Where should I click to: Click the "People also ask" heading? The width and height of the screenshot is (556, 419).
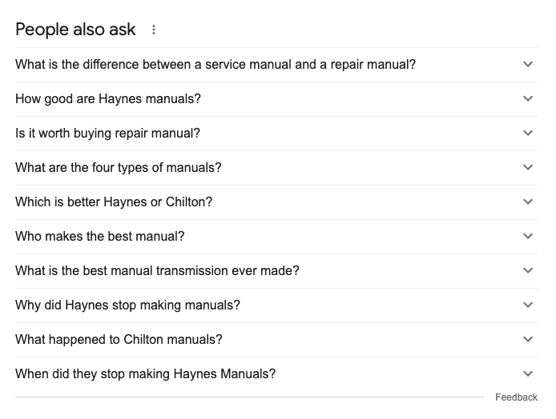[75, 30]
